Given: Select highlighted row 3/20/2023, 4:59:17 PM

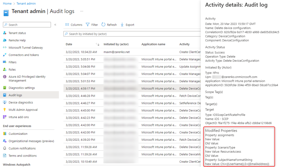Looking at the screenshot, I should point(132,88).
